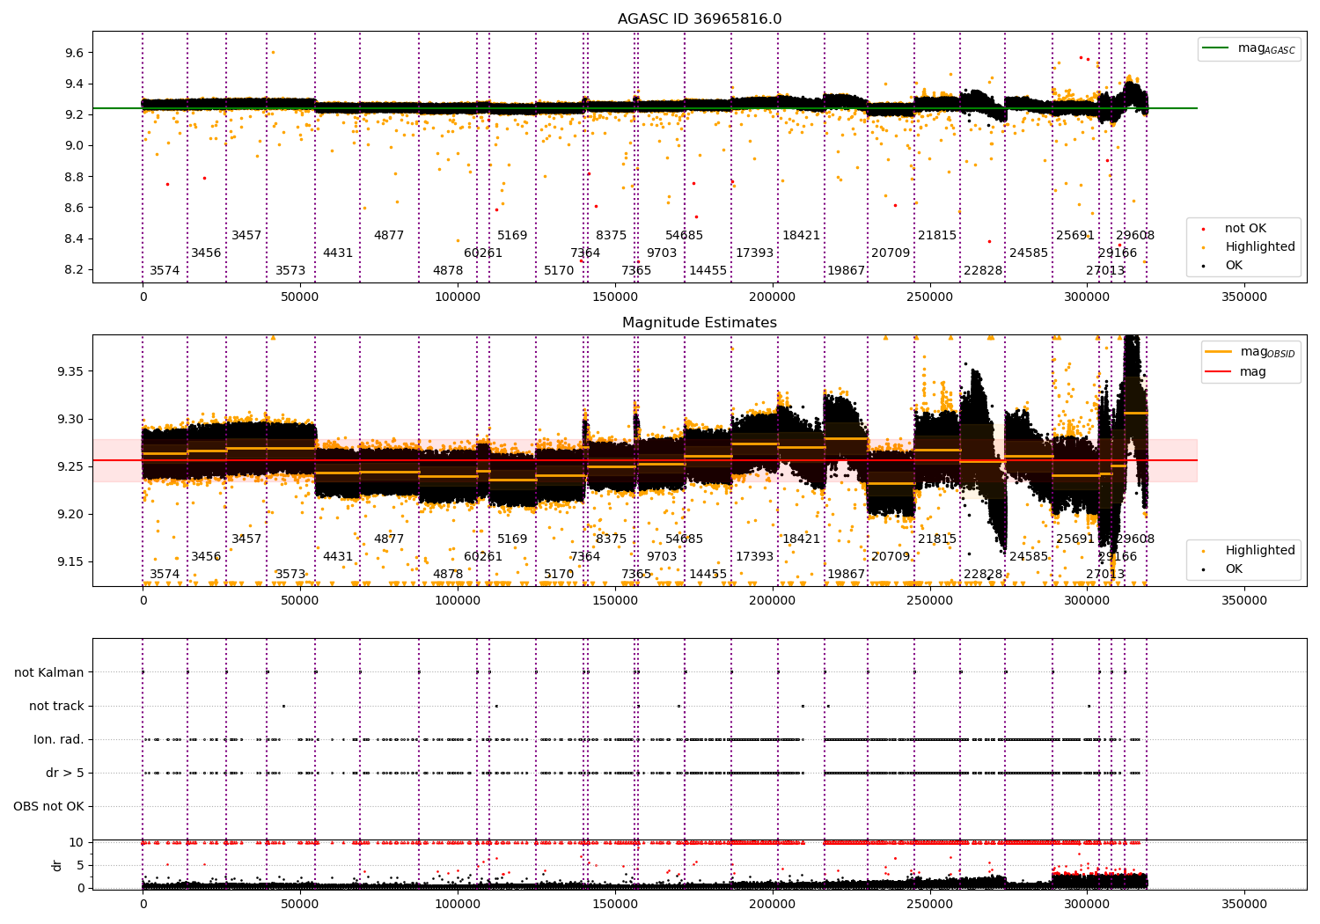Click obsid label 60261 in top plot
Image resolution: width=1320 pixels, height=924 pixels.
click(x=483, y=253)
